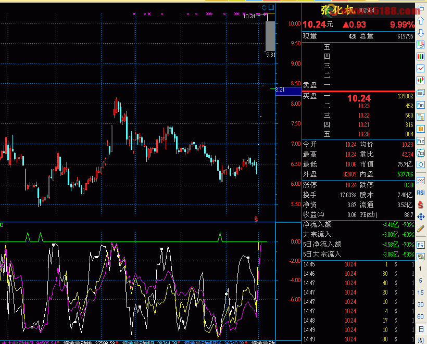Image resolution: width=427 pixels, height=344 pixels.
Task: Click the up arrow to go to previous stock
Action: [x=421, y=21]
